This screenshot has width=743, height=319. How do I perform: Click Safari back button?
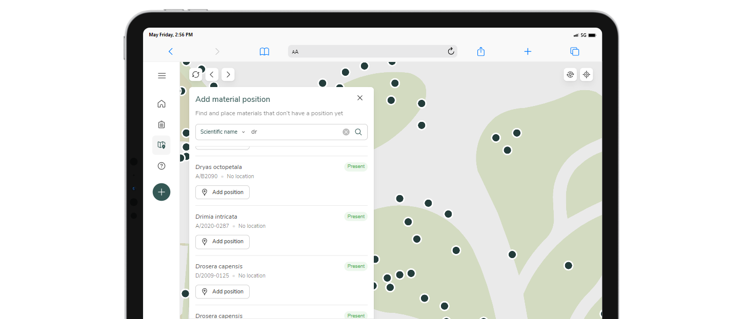click(171, 51)
